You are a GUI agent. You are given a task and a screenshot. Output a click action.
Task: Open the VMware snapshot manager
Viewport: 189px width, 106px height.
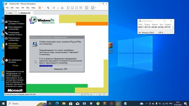(x=62, y=8)
